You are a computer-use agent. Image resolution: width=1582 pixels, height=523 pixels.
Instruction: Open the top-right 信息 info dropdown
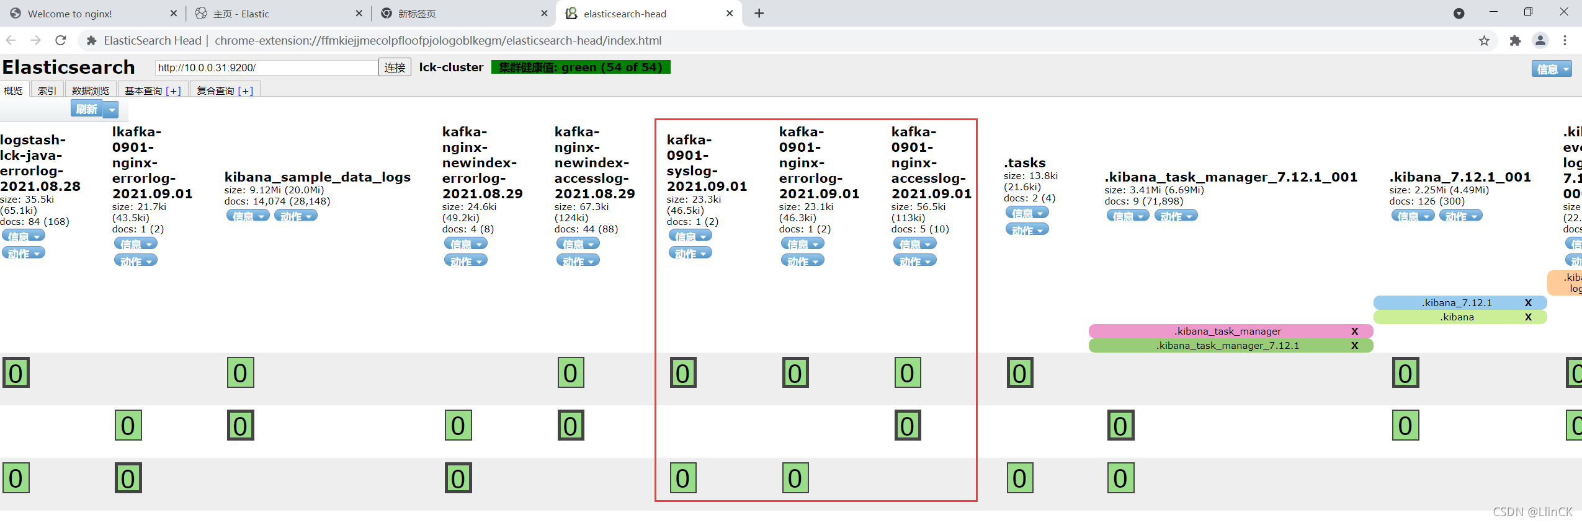click(1552, 69)
